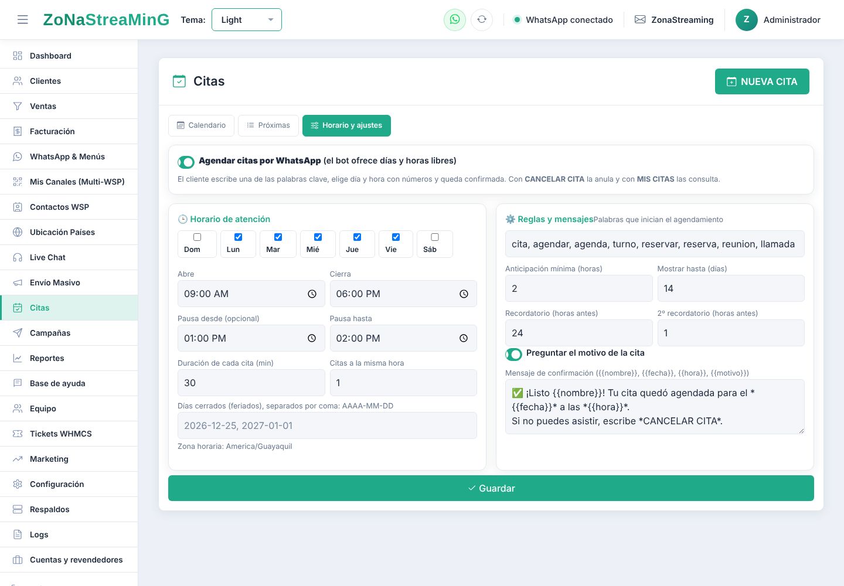
Task: Click the green WhatsApp icon in header
Action: coord(455,19)
